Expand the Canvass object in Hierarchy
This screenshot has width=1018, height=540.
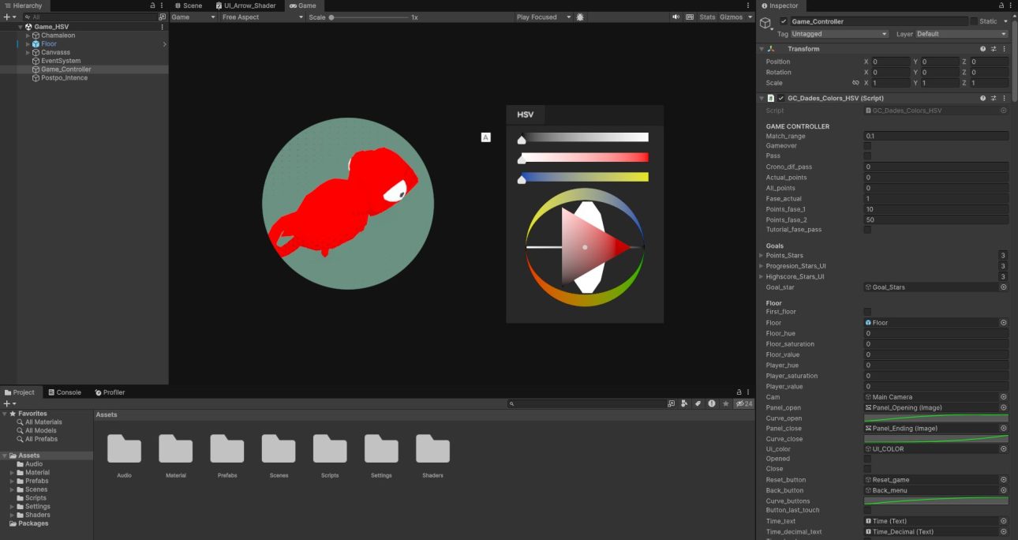click(28, 53)
